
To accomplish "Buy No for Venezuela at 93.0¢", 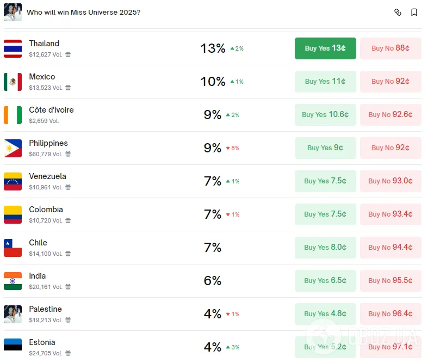I will [390, 181].
